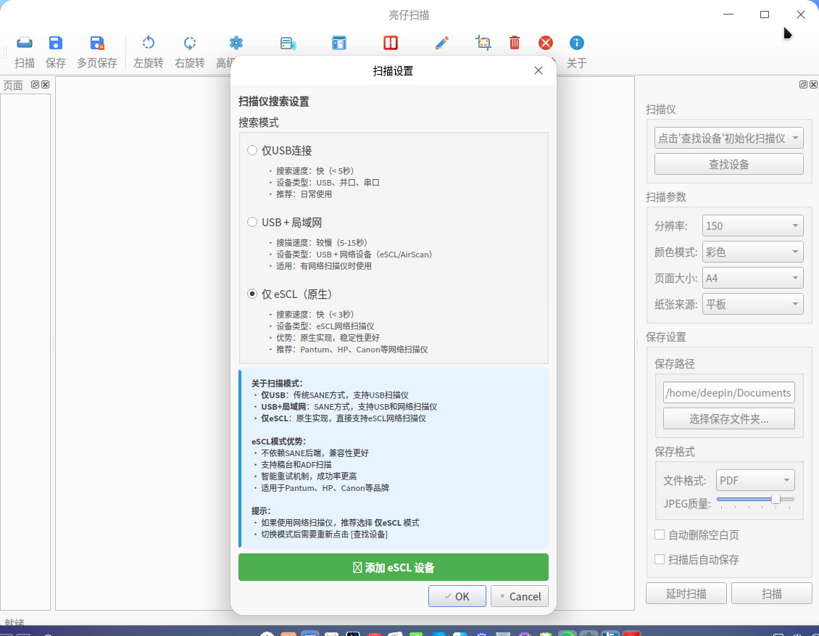
Task: Rotate left with the 左旋转 icon
Action: pos(149,43)
